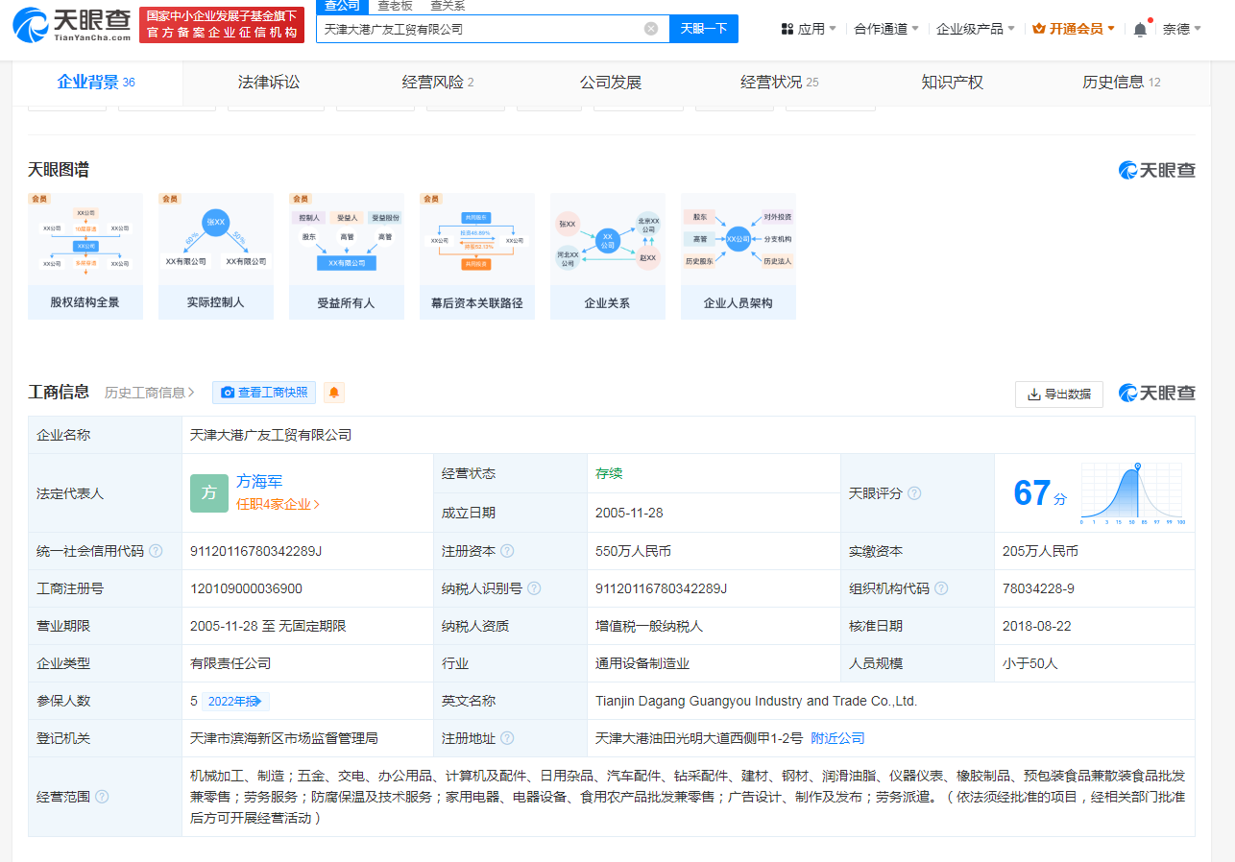
Task: Select the 增值税一般纳税人 taxpayer qualification
Action: click(x=649, y=626)
